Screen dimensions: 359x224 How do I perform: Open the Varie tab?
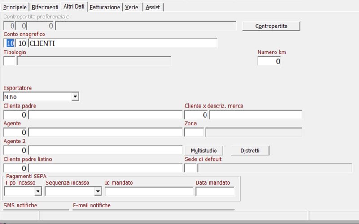pos(133,7)
